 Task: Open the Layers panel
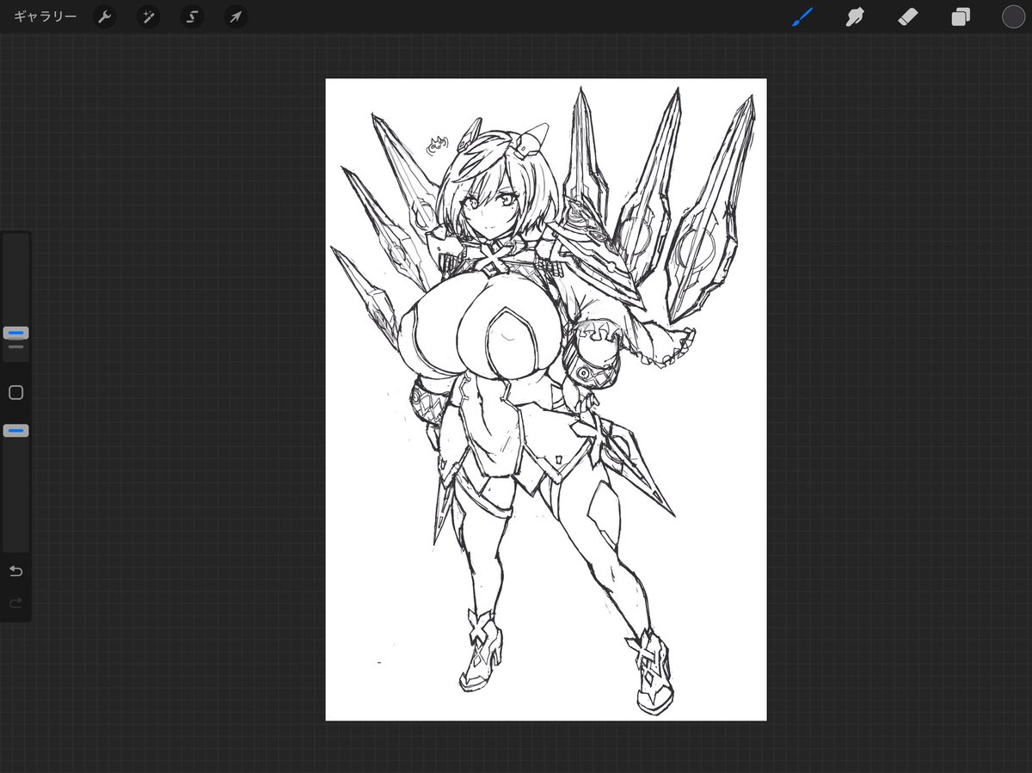pos(961,16)
